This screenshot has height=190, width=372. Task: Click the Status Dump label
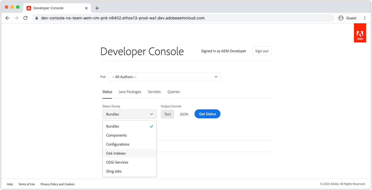(x=111, y=107)
